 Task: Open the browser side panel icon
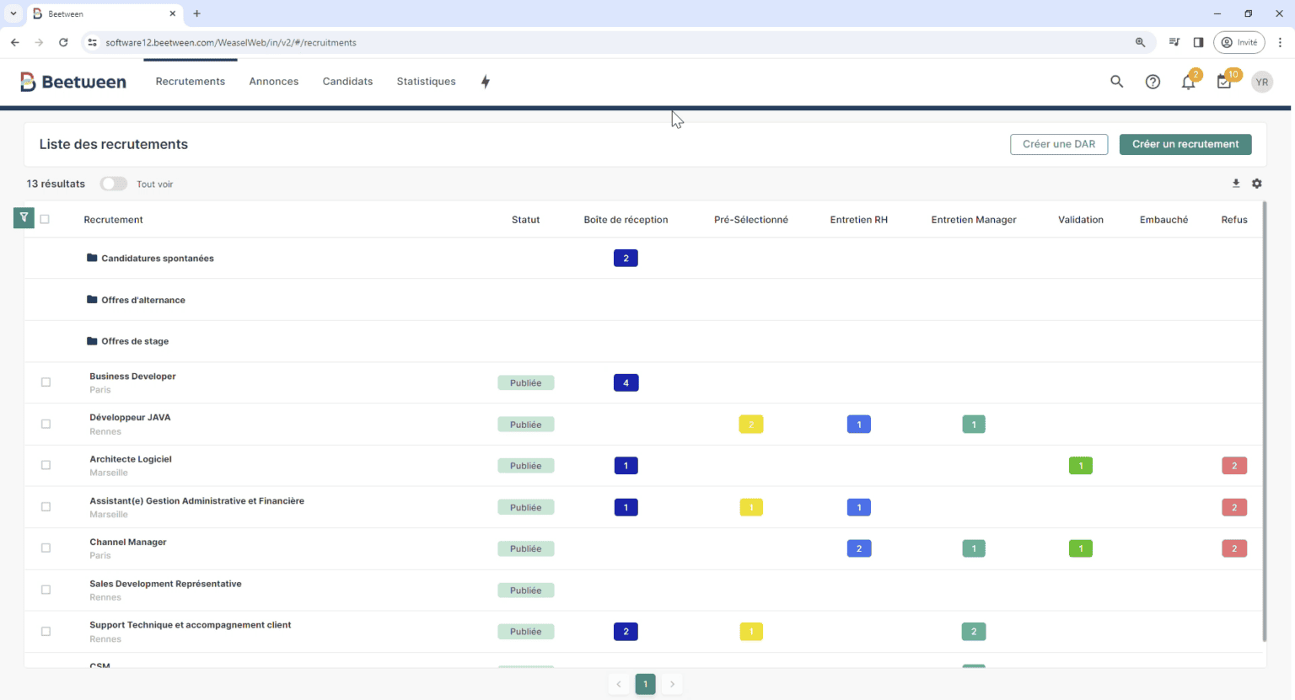pyautogui.click(x=1198, y=42)
